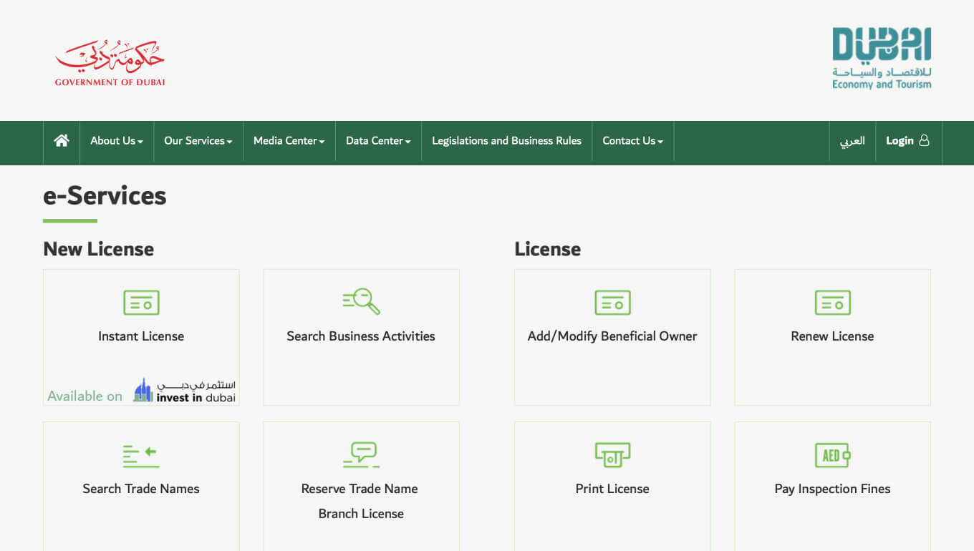Click the Print License printer icon
Viewport: 974px width, 551px height.
pyautogui.click(x=612, y=455)
